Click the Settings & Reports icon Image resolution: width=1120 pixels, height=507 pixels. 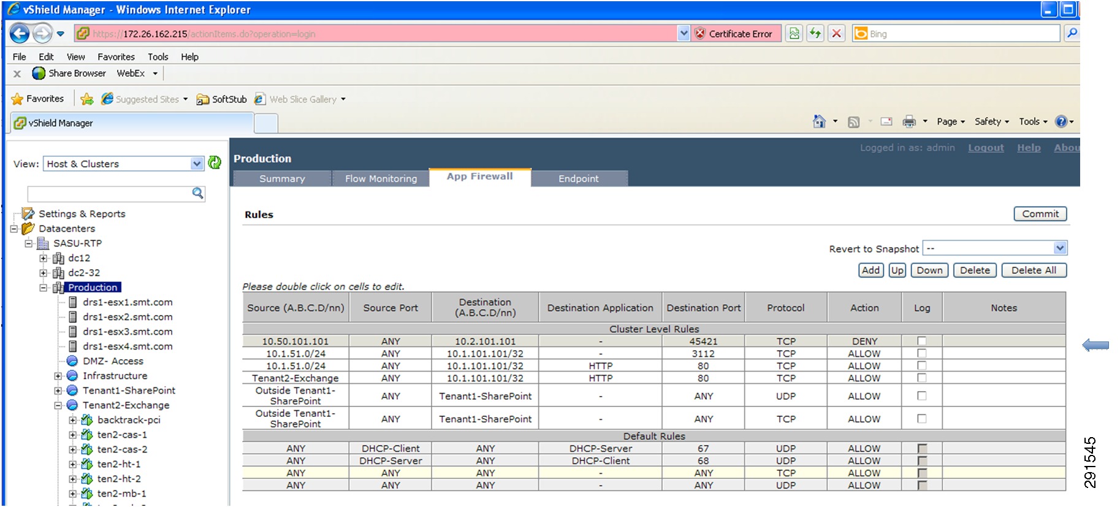pyautogui.click(x=28, y=213)
